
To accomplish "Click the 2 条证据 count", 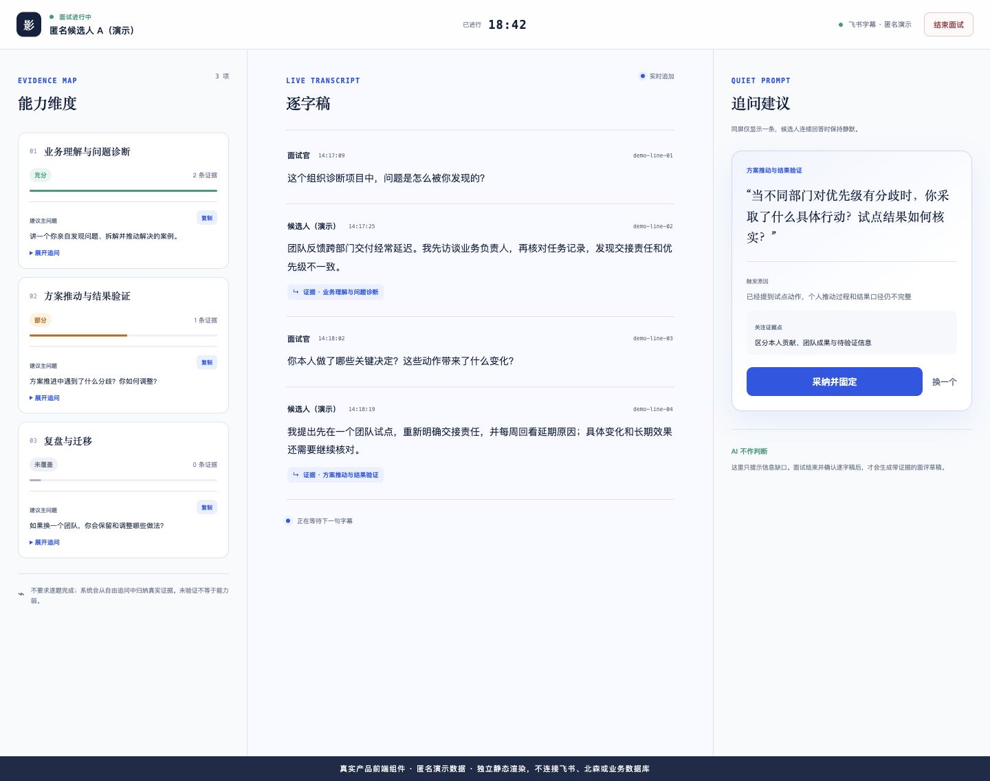I will coord(205,175).
